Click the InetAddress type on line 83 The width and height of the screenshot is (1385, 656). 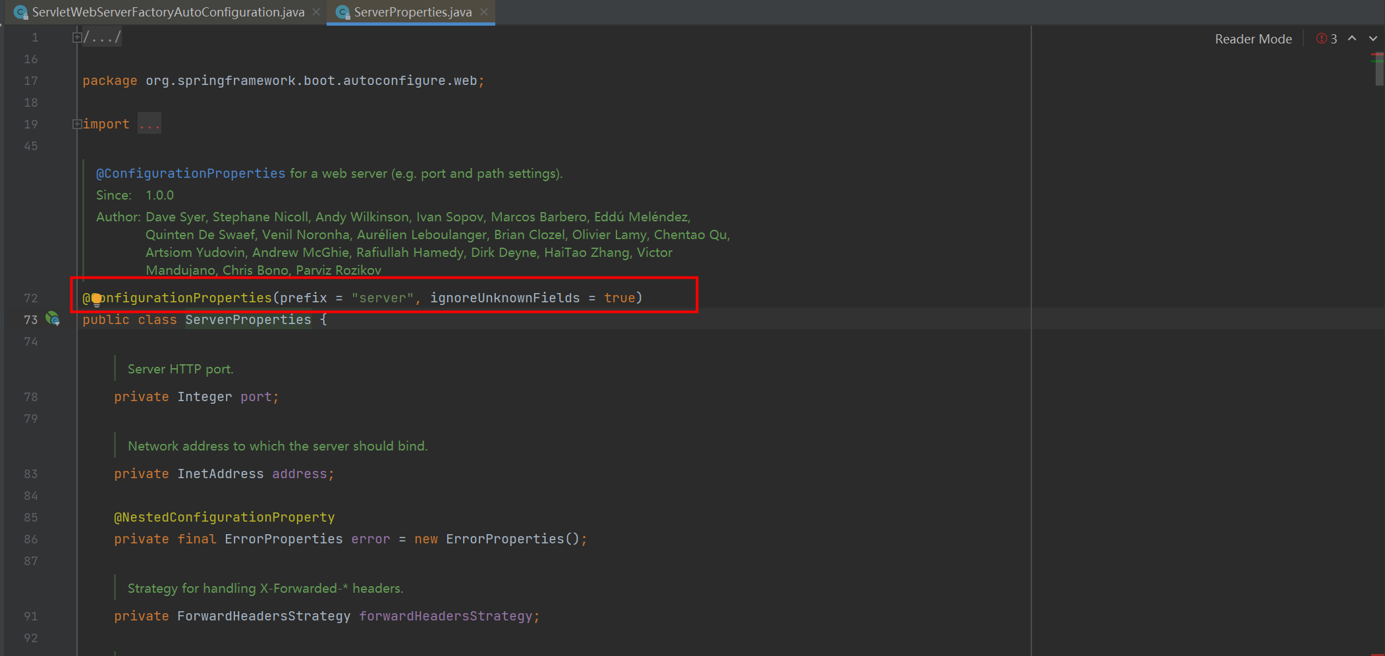pyautogui.click(x=221, y=474)
